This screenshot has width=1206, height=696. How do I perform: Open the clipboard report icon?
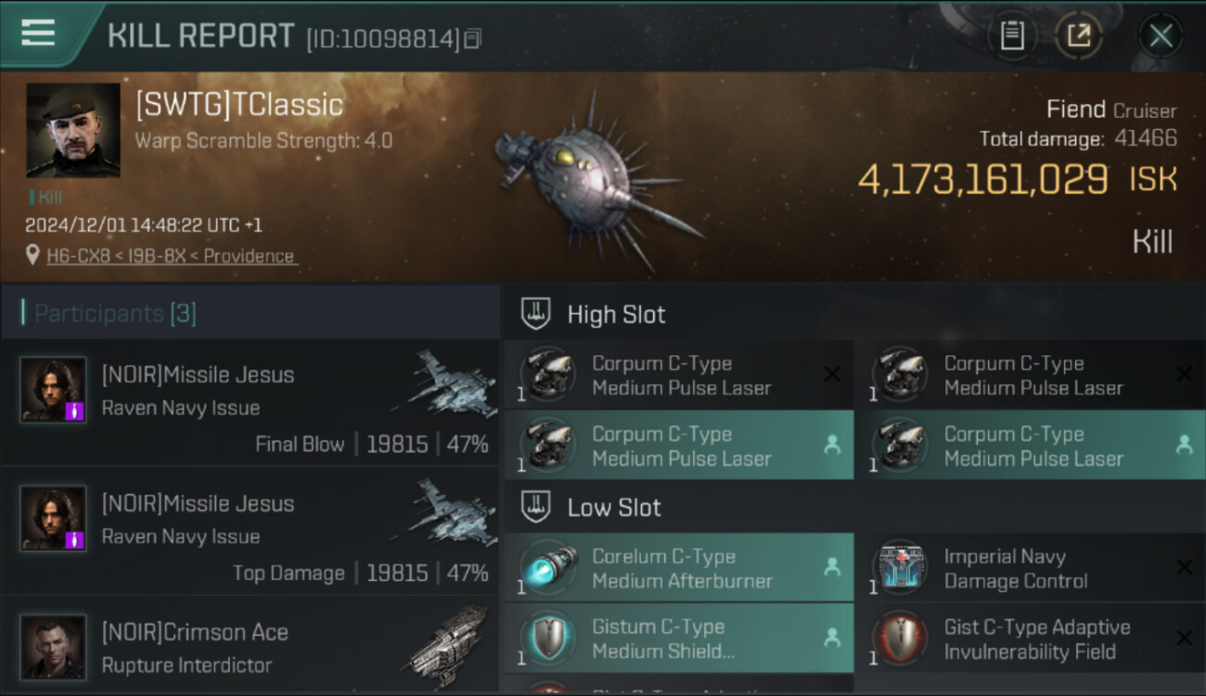[1012, 36]
